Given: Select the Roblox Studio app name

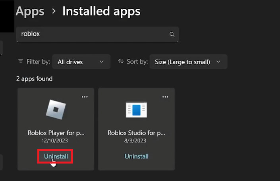Looking at the screenshot, I should tap(136, 133).
